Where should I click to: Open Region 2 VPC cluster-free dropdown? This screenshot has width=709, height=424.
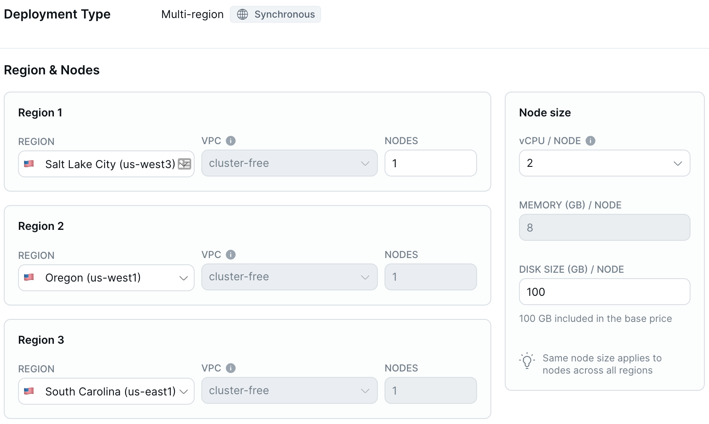[290, 277]
